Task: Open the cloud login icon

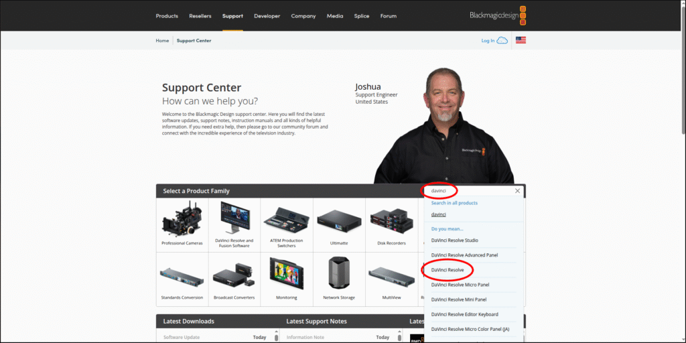Action: pos(502,40)
